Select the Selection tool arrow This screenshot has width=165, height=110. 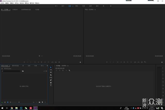[x=51, y=67]
